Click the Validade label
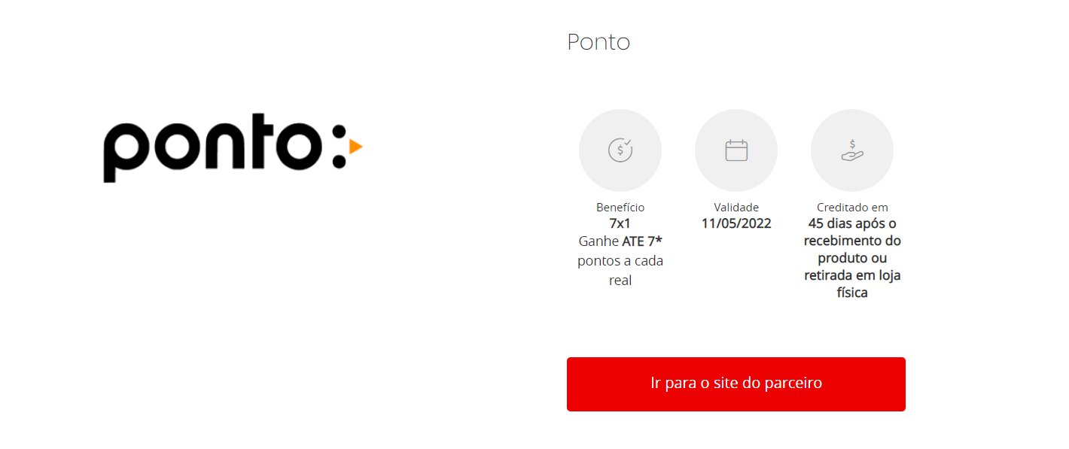The width and height of the screenshot is (1069, 449). pyautogui.click(x=736, y=208)
